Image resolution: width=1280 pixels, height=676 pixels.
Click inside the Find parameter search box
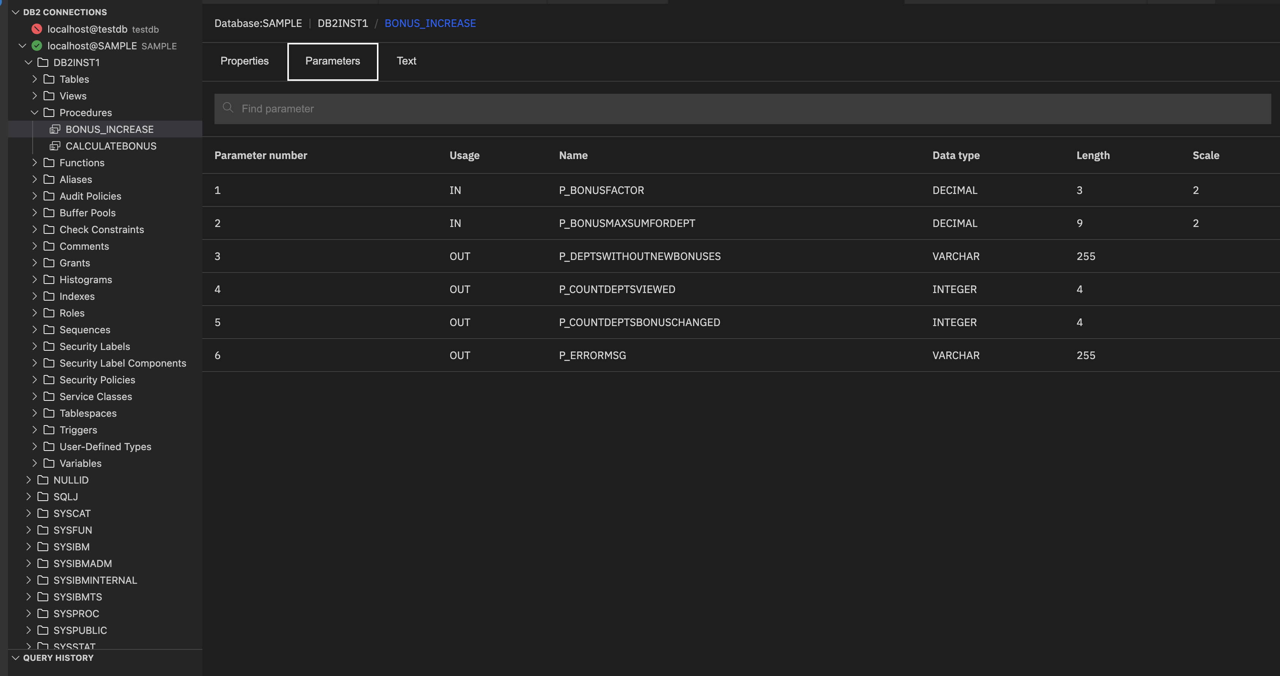tap(447, 108)
